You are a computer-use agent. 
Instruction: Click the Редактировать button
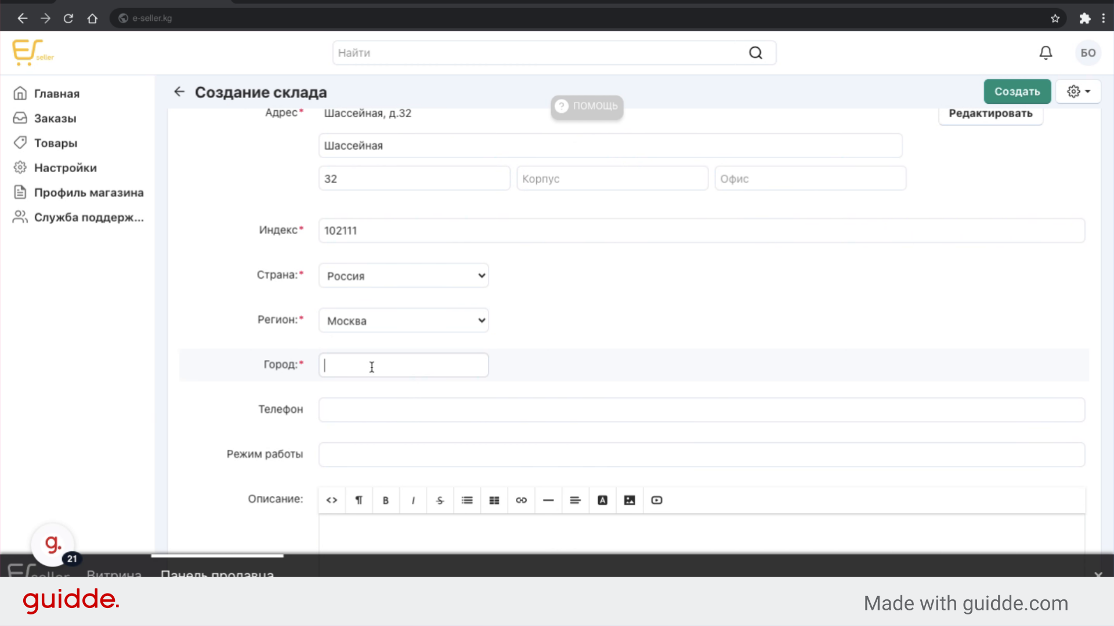(990, 114)
